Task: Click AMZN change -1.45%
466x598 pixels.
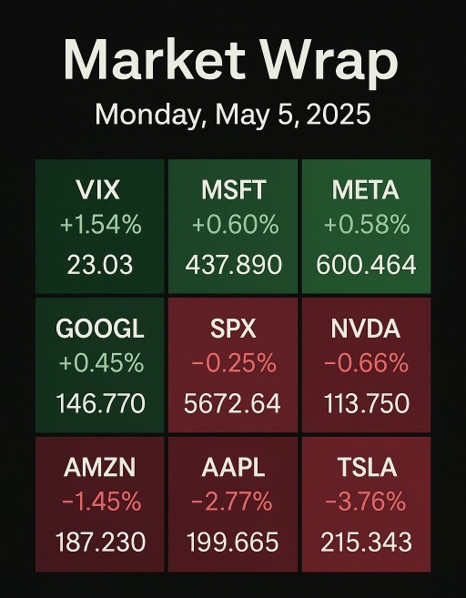Action: pyautogui.click(x=101, y=502)
